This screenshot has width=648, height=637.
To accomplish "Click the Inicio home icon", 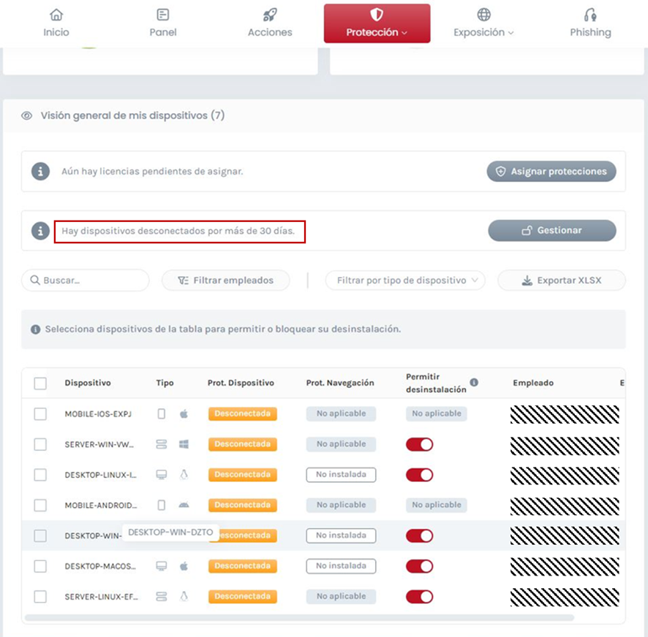I will point(56,12).
